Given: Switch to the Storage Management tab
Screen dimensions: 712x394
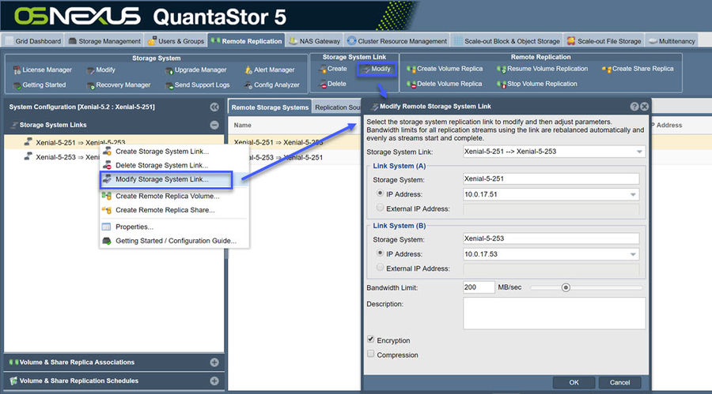Looking at the screenshot, I should [x=104, y=41].
